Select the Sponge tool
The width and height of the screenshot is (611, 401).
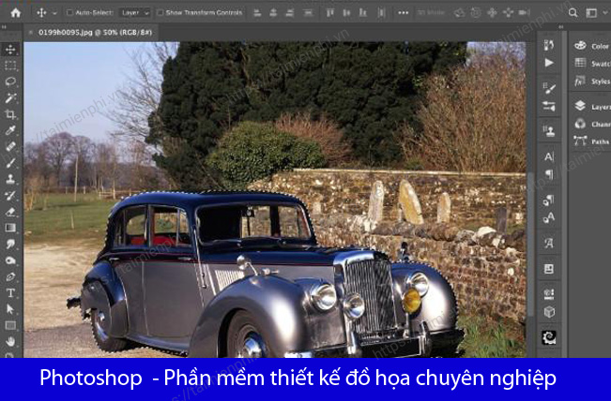(10, 260)
